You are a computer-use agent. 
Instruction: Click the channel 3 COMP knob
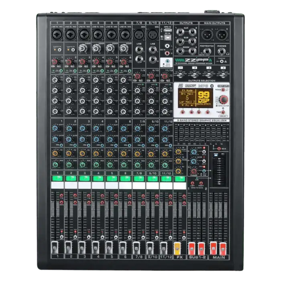83,48
